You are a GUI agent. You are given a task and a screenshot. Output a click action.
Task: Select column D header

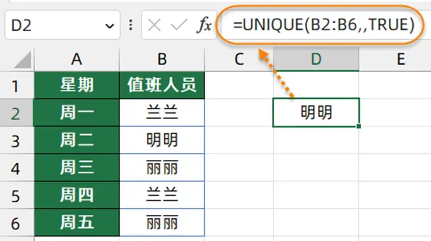(x=316, y=59)
